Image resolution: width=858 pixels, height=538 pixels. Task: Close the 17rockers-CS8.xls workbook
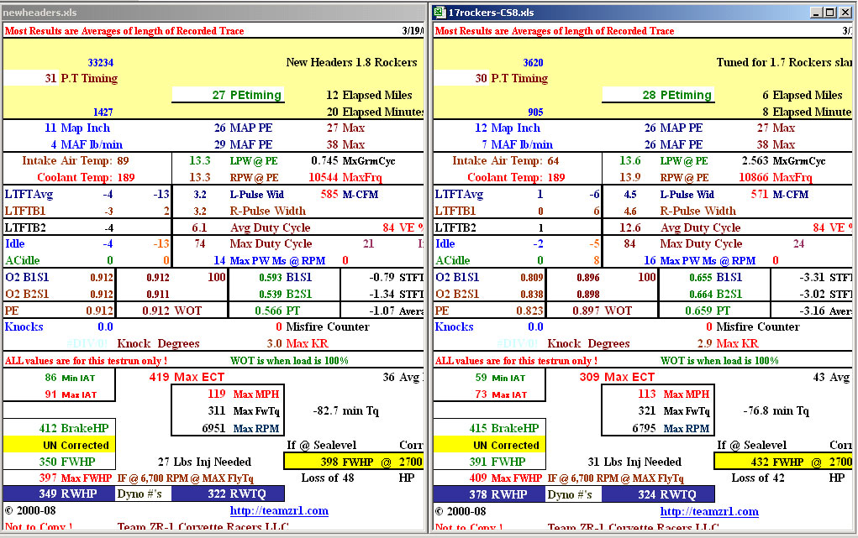[x=845, y=12]
